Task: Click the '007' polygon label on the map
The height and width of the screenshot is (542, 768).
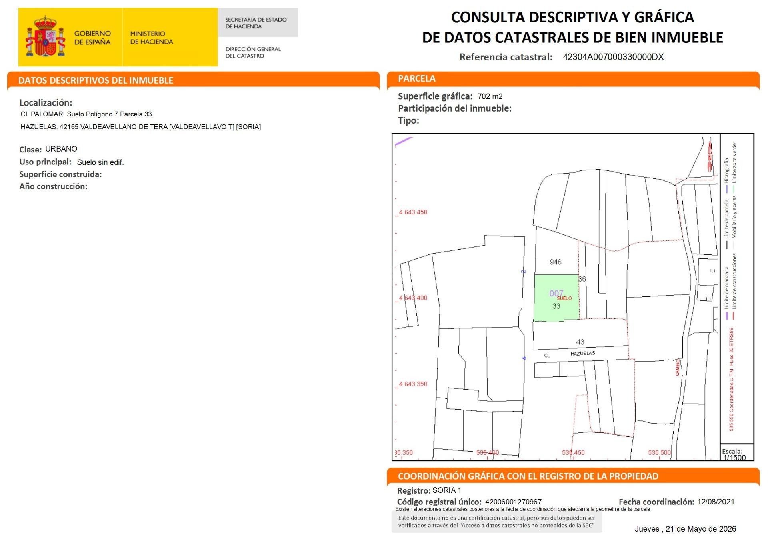Action: [556, 294]
